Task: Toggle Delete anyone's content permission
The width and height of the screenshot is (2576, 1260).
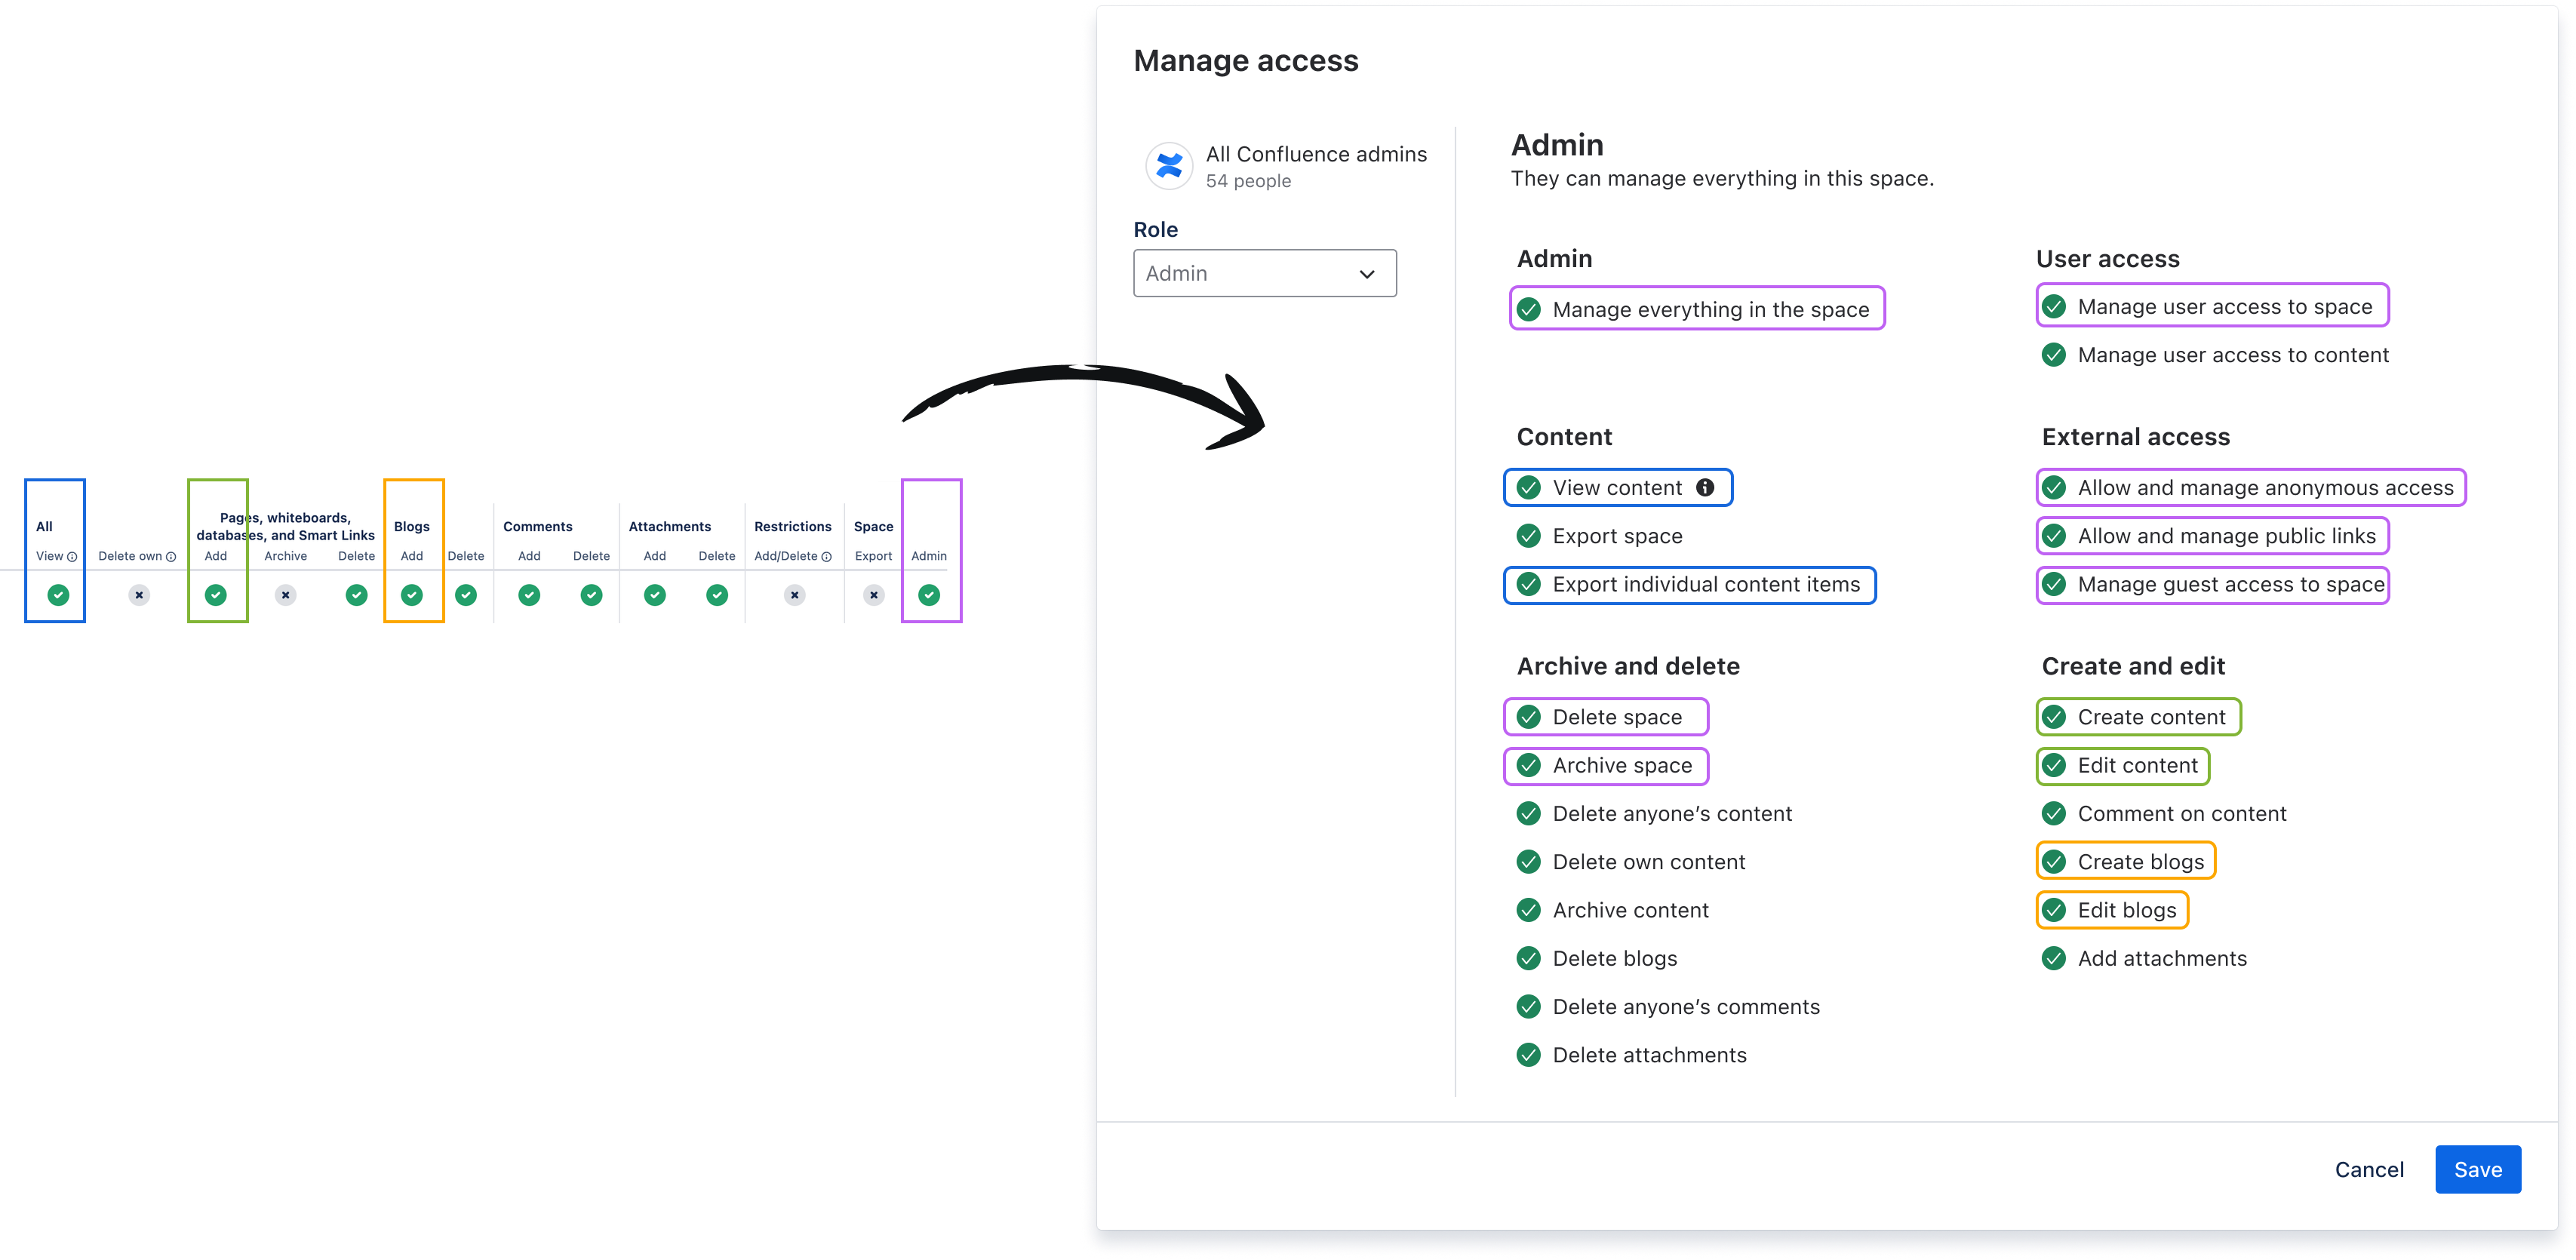Action: click(1528, 813)
